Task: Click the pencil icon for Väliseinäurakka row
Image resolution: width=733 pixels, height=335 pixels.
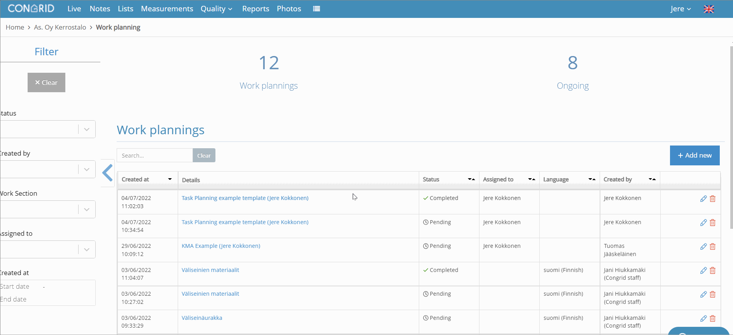Action: 703,319
